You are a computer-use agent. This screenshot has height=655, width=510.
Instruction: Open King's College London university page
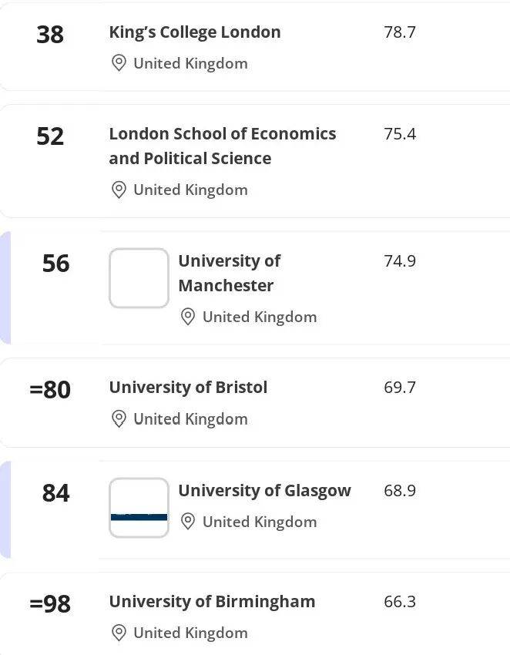(x=195, y=32)
